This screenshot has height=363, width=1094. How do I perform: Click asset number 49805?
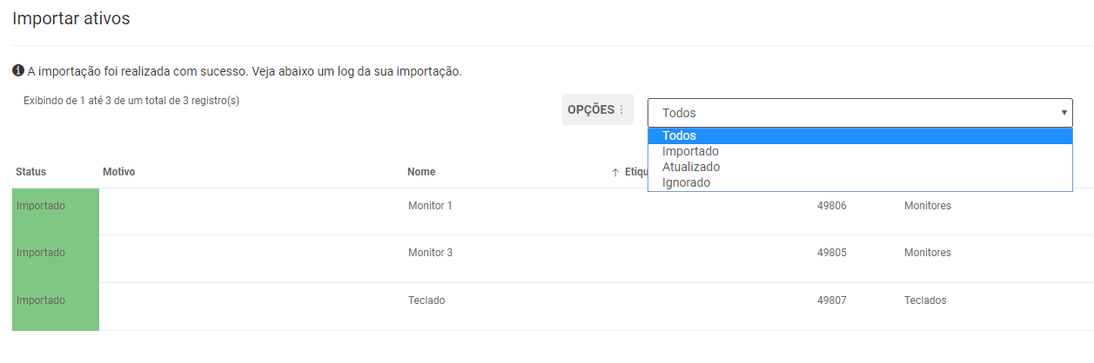point(832,253)
